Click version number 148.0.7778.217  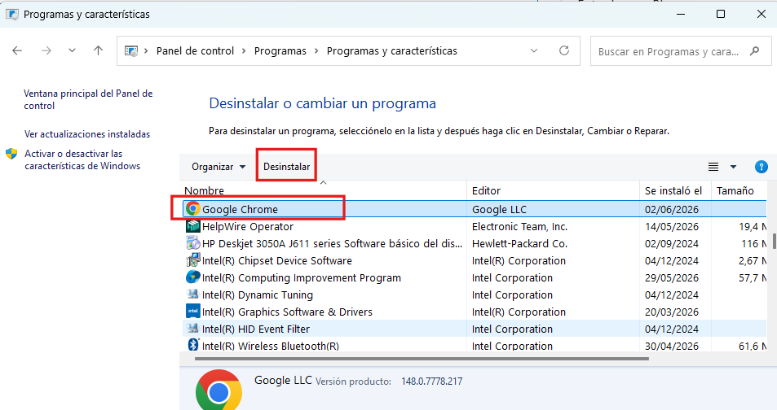(431, 382)
